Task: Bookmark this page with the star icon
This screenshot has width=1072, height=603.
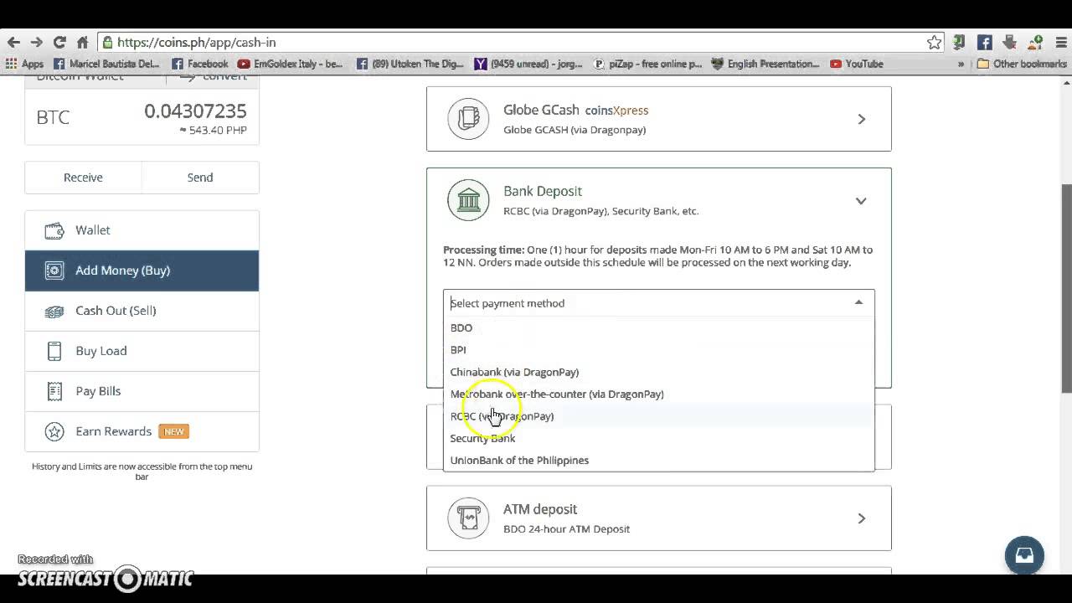Action: 934,42
